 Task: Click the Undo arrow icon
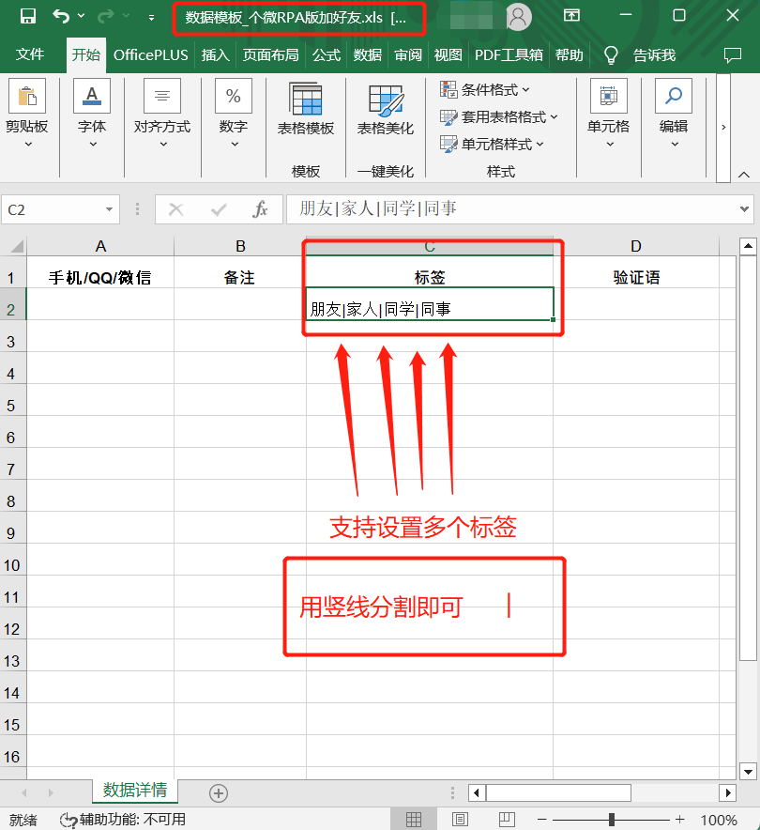point(61,16)
